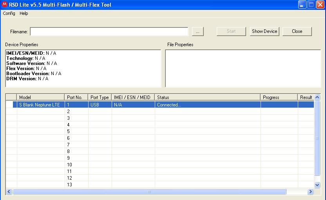The width and height of the screenshot is (326, 200).
Task: Select port number 9 row
Action: [160, 158]
